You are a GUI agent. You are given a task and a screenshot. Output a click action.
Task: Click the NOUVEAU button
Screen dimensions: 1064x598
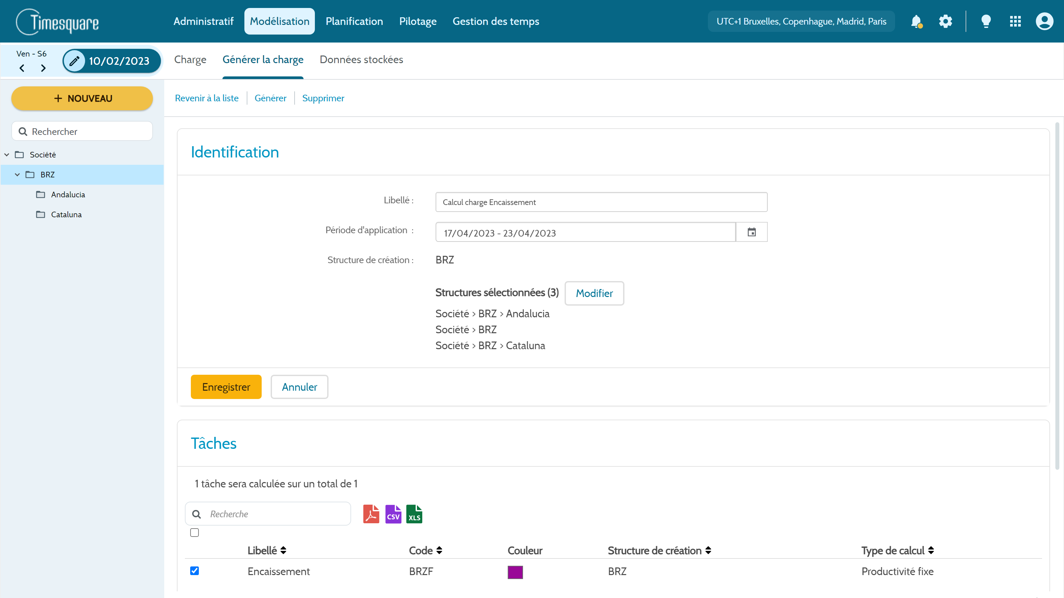(82, 99)
